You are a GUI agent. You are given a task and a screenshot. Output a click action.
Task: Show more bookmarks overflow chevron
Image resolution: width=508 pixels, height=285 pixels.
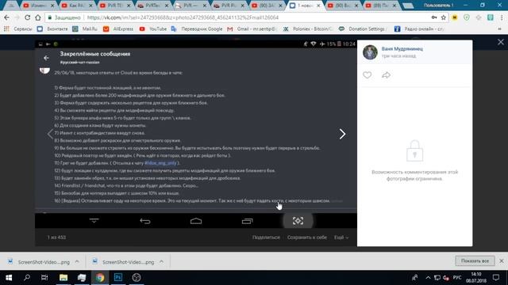(x=499, y=29)
